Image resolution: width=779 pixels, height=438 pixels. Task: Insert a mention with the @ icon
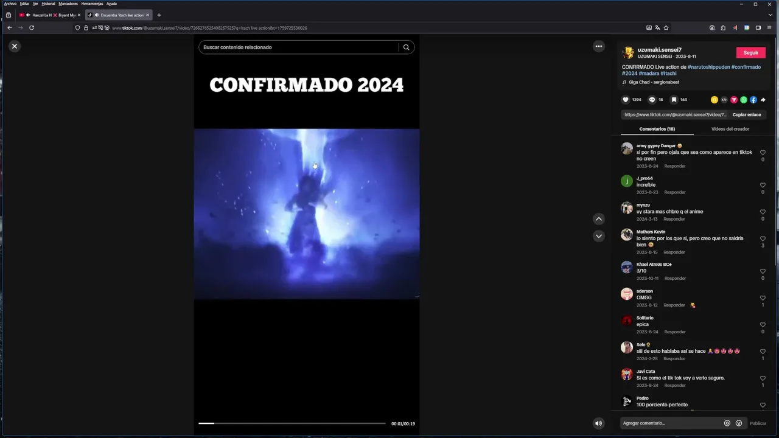pos(727,423)
